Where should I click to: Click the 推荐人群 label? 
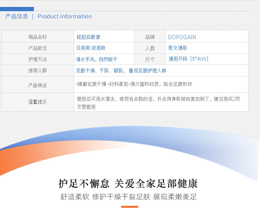[38, 70]
